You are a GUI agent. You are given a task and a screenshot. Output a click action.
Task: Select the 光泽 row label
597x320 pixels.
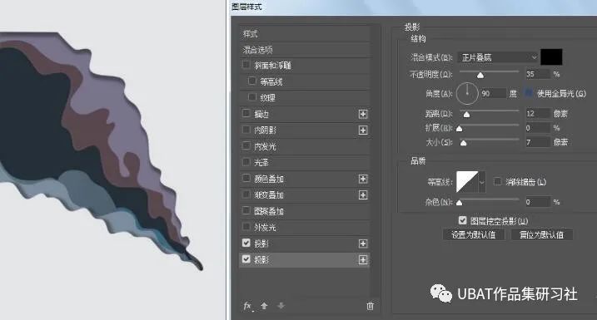tap(261, 163)
